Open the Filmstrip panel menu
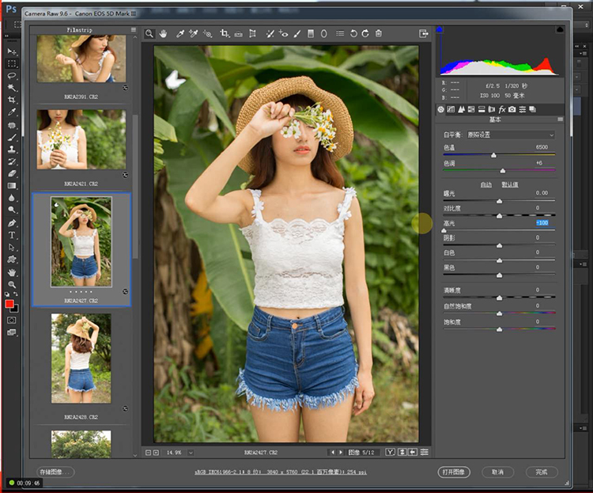The height and width of the screenshot is (493, 593). [134, 29]
